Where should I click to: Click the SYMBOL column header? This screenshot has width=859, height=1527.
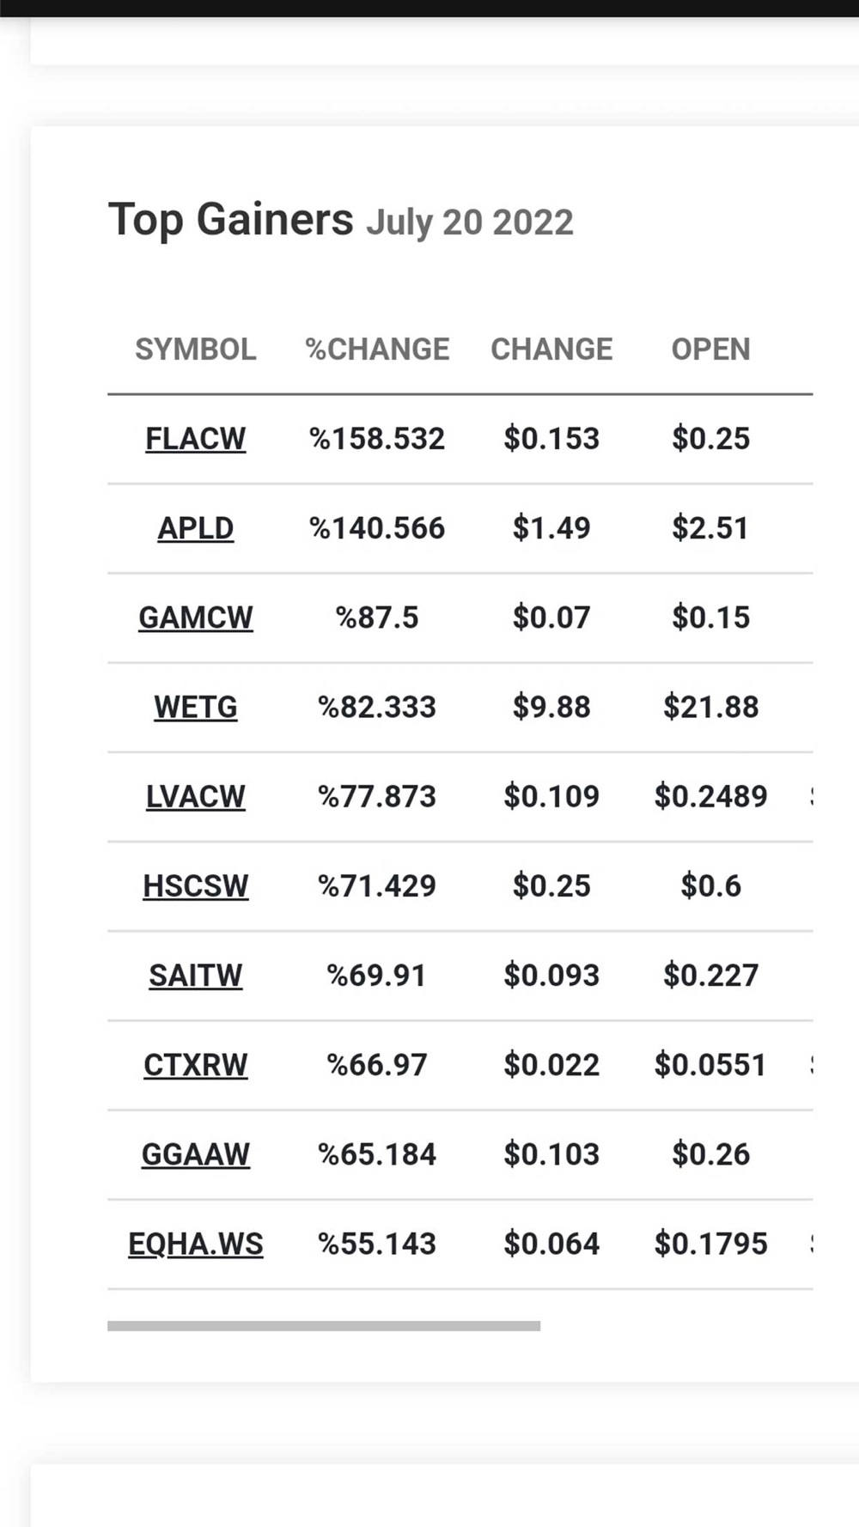point(195,350)
